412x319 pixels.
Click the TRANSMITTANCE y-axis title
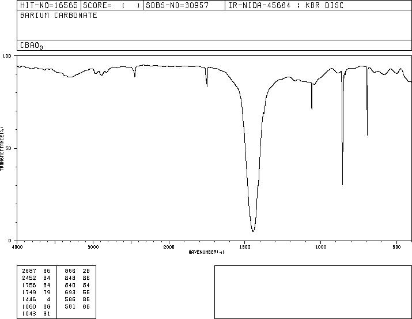(2, 148)
